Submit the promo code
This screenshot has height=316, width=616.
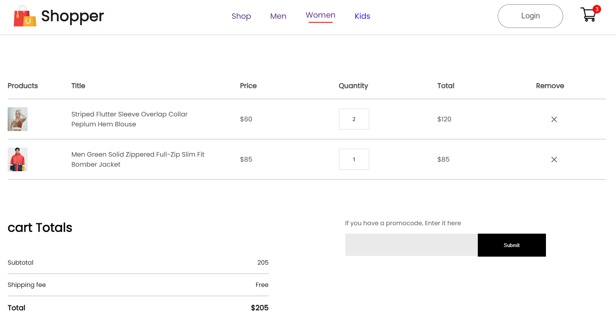click(x=511, y=245)
